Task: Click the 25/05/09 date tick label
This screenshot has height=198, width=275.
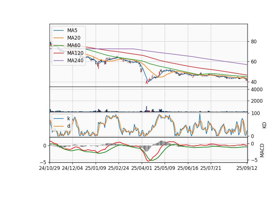Action: tap(165, 168)
